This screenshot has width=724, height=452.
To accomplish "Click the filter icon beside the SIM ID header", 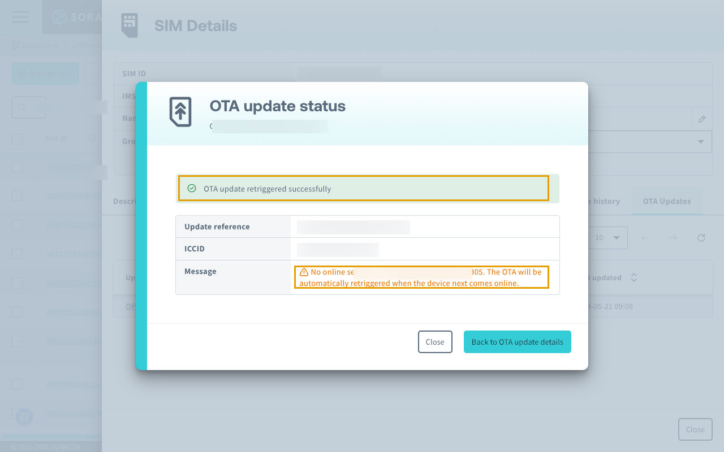I will tap(92, 138).
